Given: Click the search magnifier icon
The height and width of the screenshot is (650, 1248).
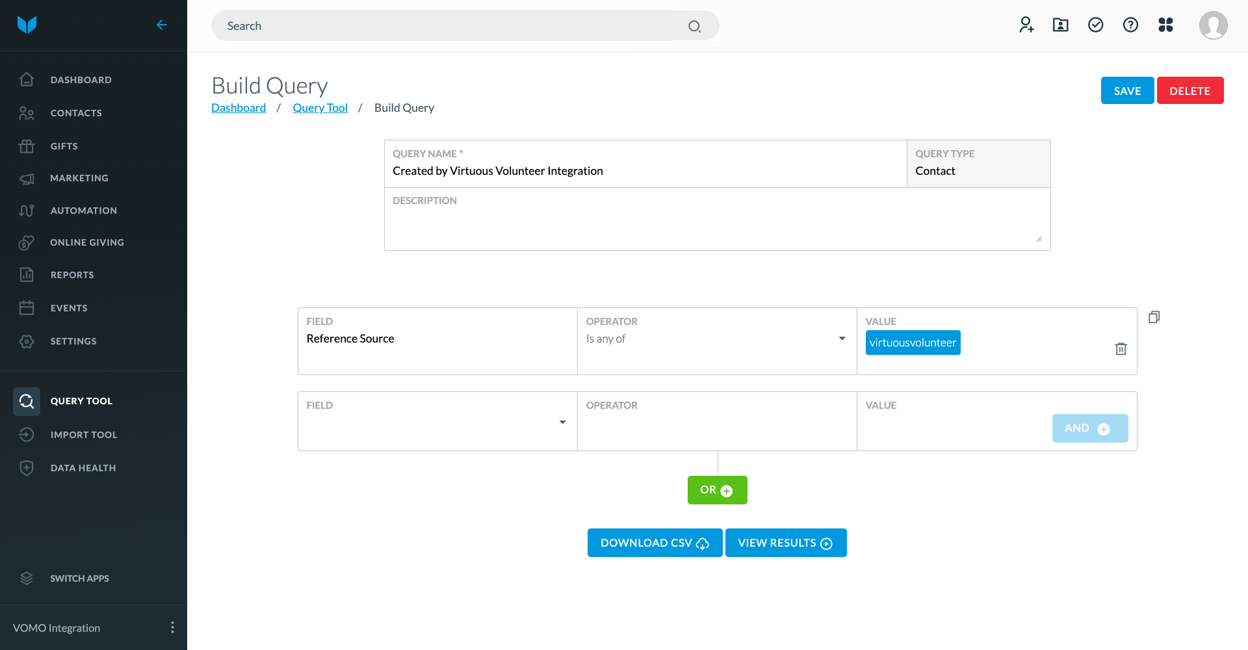Looking at the screenshot, I should (x=694, y=26).
